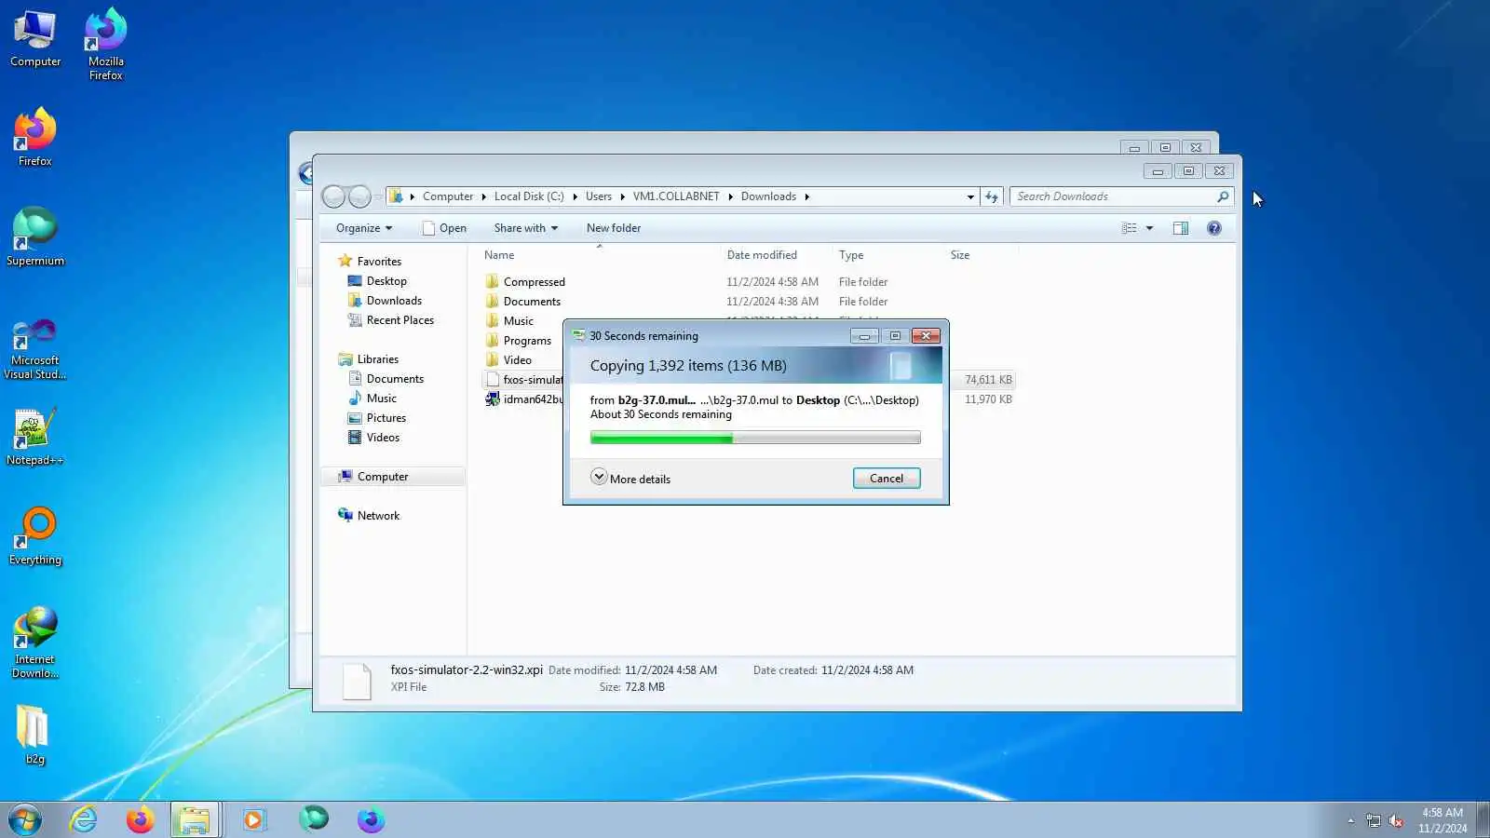This screenshot has height=838, width=1490.
Task: Go forward in Explorer navigation
Action: (359, 196)
